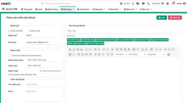Open the Font Size dropdown
The width and height of the screenshot is (187, 103).
tap(121, 54)
